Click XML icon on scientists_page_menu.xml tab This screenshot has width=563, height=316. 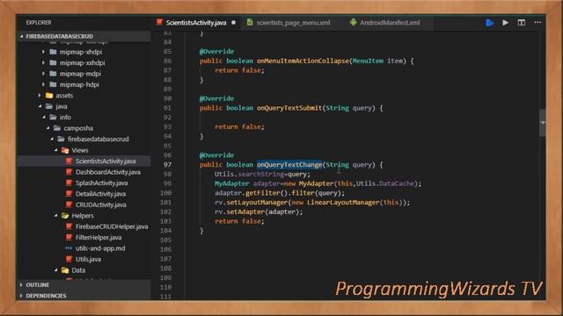[x=250, y=22]
